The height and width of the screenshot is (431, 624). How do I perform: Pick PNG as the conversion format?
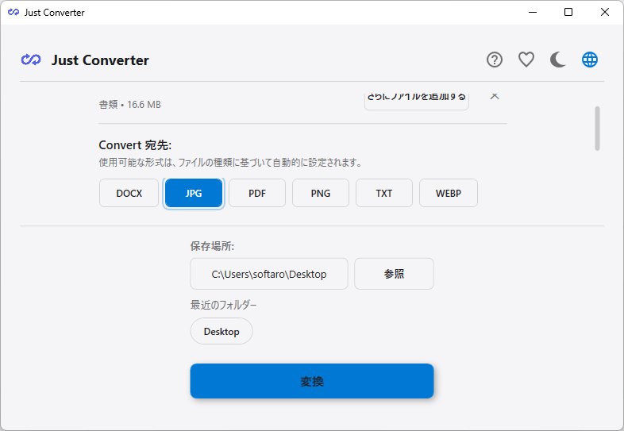[x=321, y=193]
